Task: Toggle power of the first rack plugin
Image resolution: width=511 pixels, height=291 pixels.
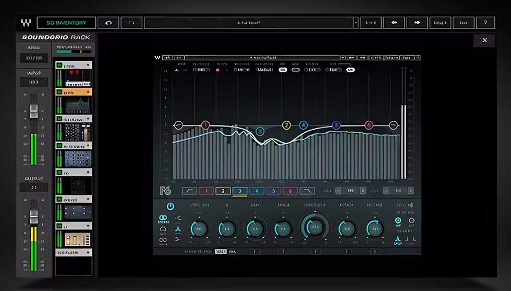Action: click(x=59, y=65)
